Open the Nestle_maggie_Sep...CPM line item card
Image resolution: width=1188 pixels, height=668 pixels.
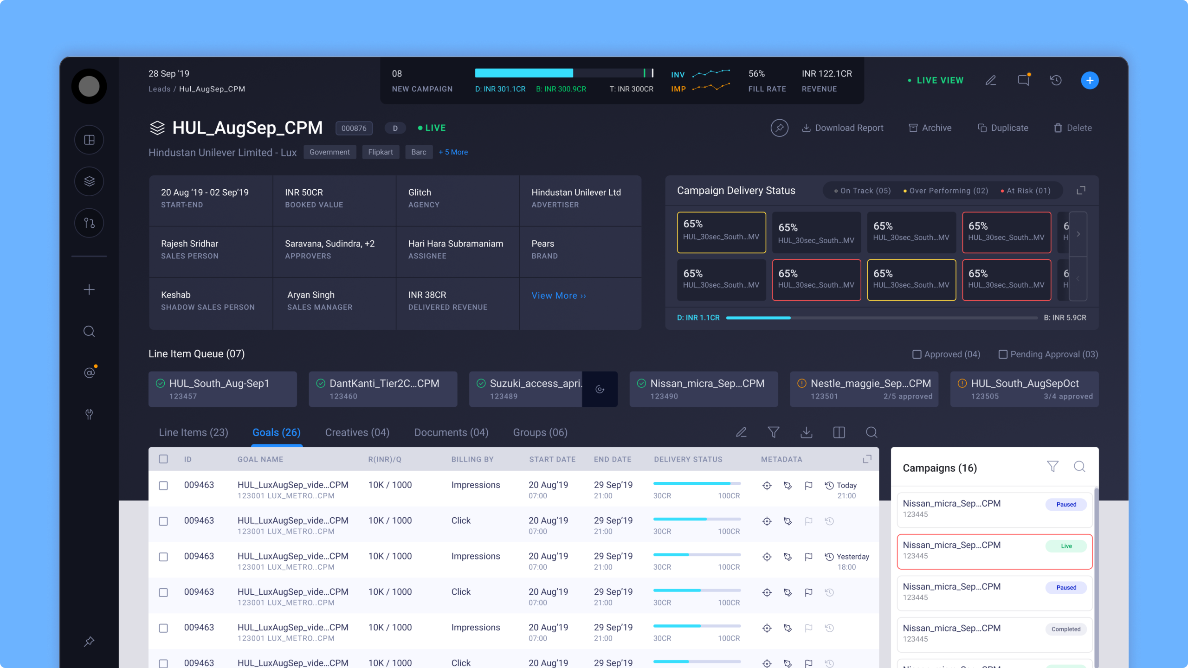click(x=864, y=389)
